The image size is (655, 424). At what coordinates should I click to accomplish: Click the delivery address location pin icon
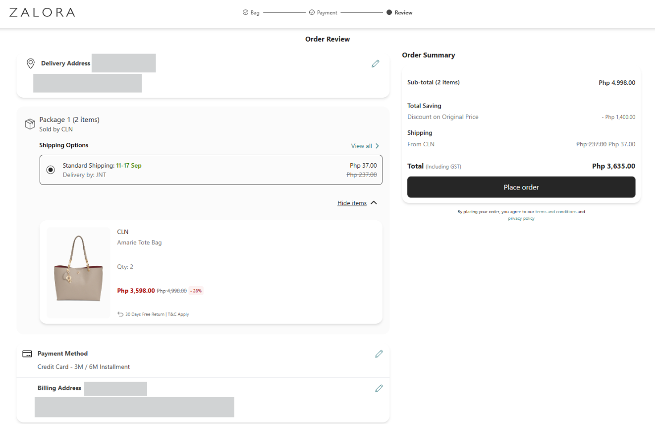[x=31, y=63]
